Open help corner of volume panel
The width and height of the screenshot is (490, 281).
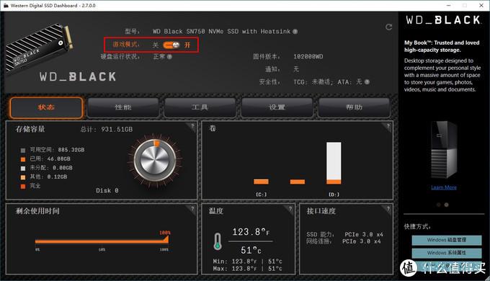[x=388, y=126]
